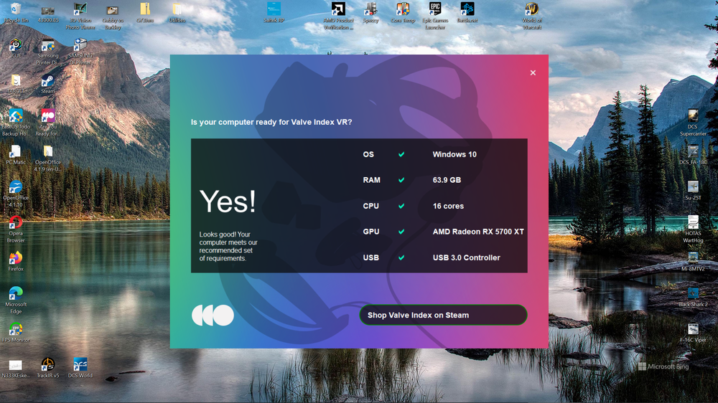Click the 16 cores CPU value
This screenshot has height=403, width=718.
tap(448, 206)
